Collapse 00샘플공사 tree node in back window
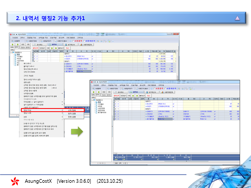The image size is (251, 188). click(11, 52)
